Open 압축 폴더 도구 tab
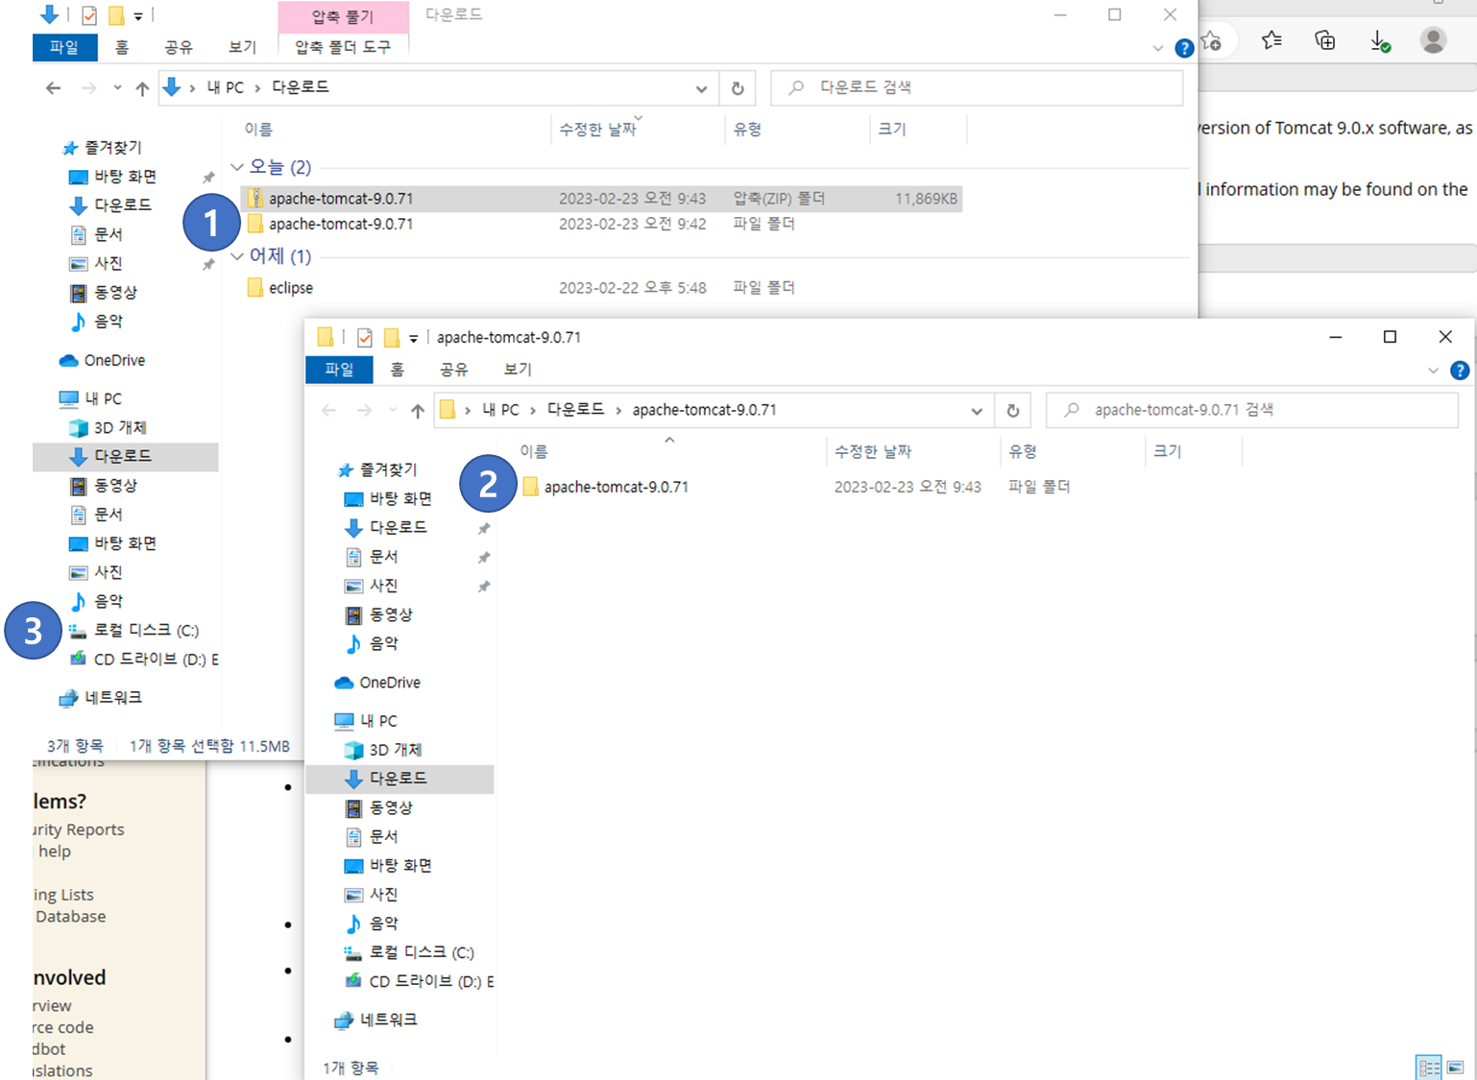Viewport: 1477px width, 1080px height. (343, 47)
